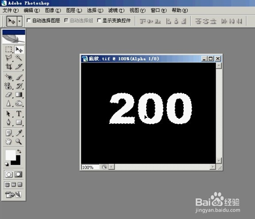255x219 pixels.
Task: Select the Magic Wand tool
Action: [19, 58]
